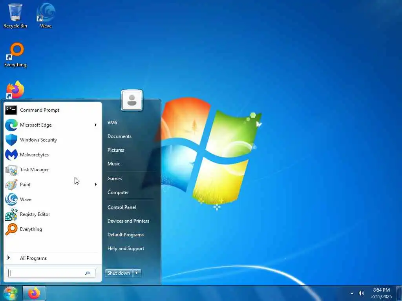Screen dimensions: 402x301
Task: Open Default Programs
Action: click(x=126, y=235)
